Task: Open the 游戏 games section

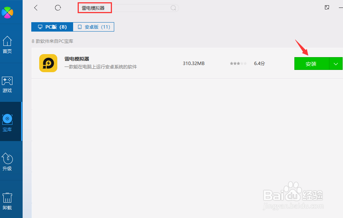Action: [x=7, y=85]
